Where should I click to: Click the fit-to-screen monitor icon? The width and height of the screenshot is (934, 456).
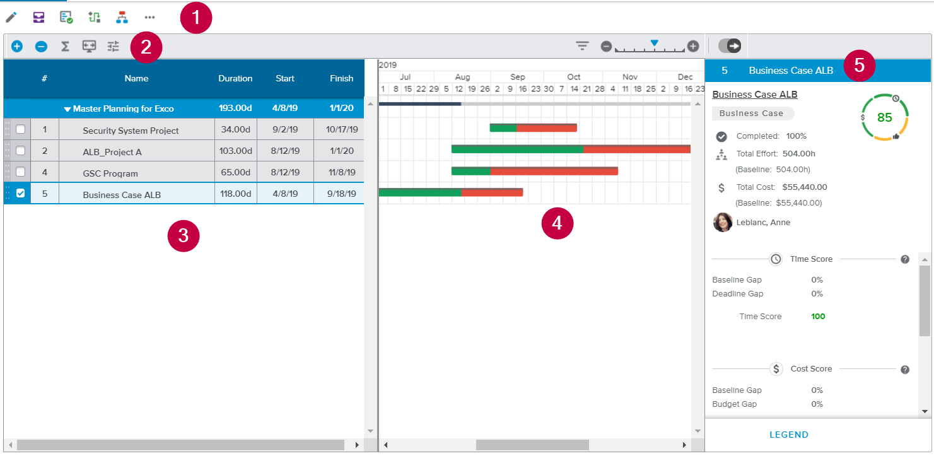pos(90,46)
